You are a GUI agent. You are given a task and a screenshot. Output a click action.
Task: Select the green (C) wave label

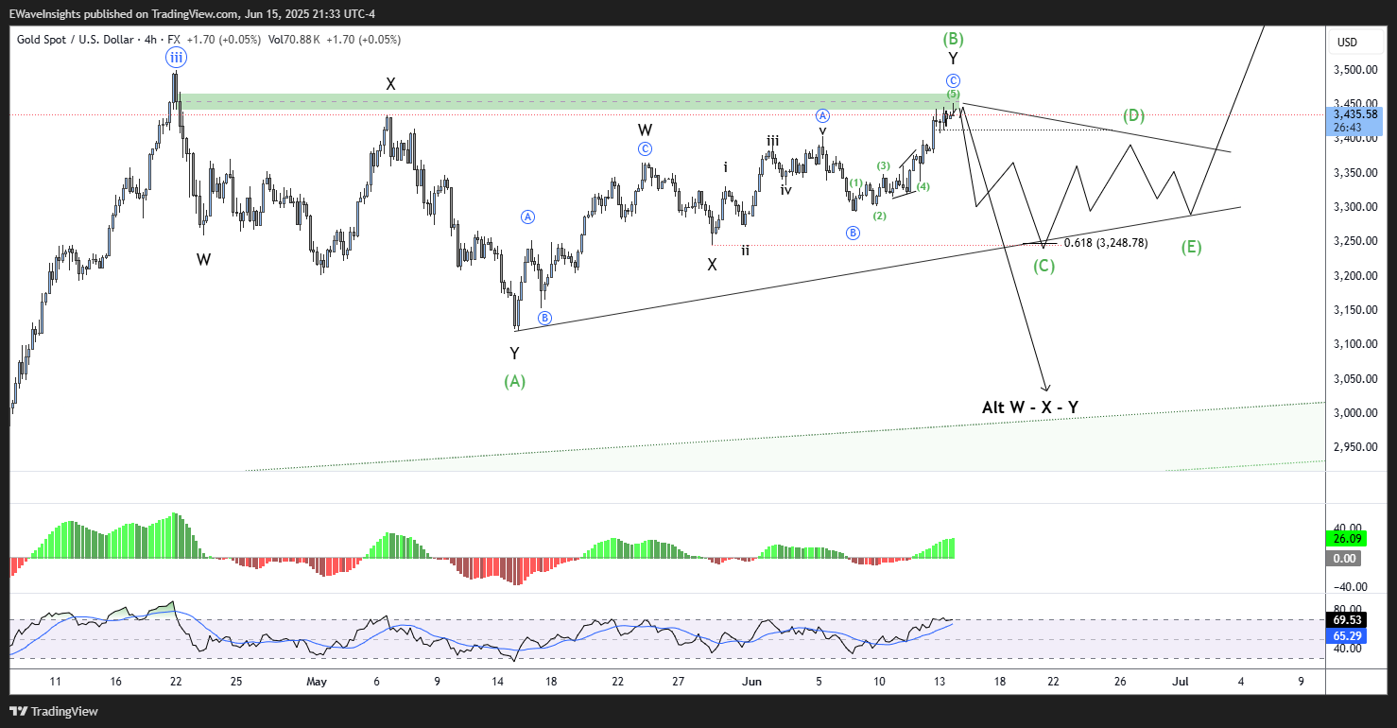click(x=1043, y=267)
